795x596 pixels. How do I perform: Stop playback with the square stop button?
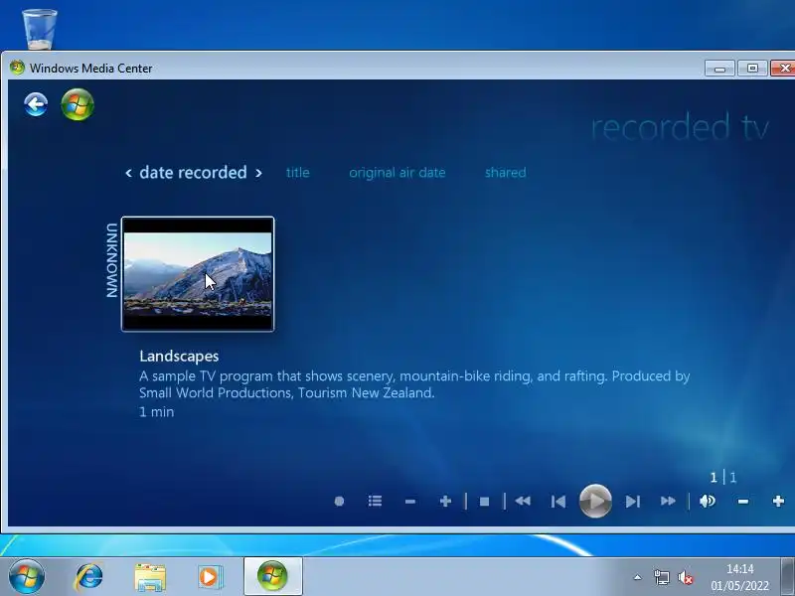point(484,502)
